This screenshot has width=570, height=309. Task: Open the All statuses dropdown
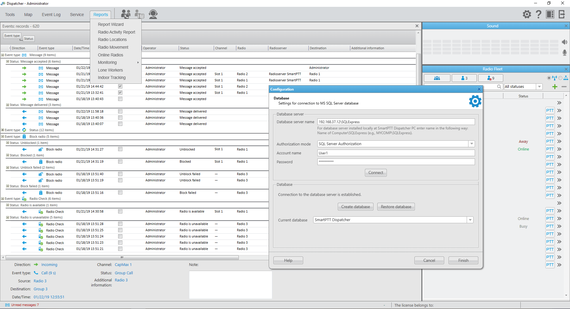click(x=539, y=86)
